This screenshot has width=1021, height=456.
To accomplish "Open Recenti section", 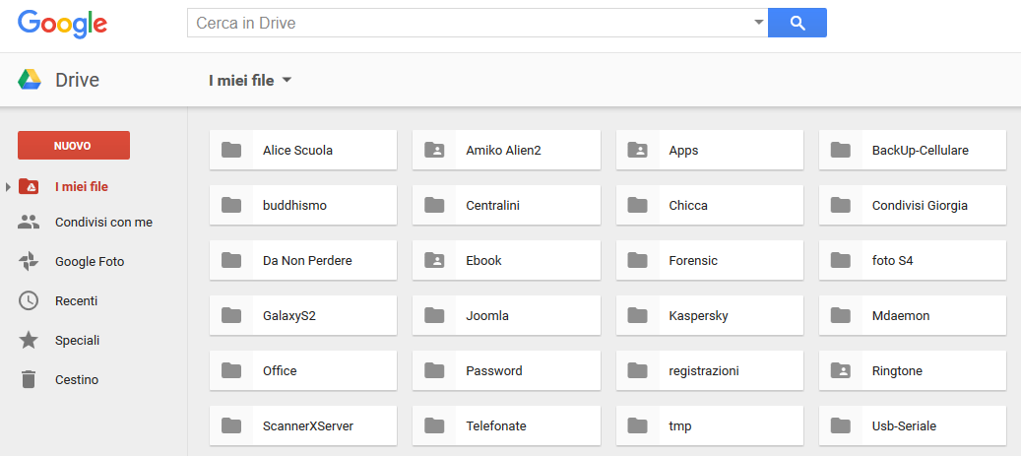I will [76, 301].
